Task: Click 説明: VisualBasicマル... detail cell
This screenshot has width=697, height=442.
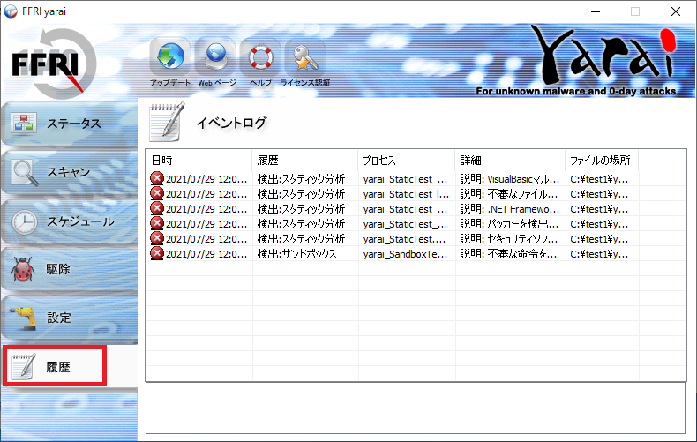Action: (x=509, y=179)
